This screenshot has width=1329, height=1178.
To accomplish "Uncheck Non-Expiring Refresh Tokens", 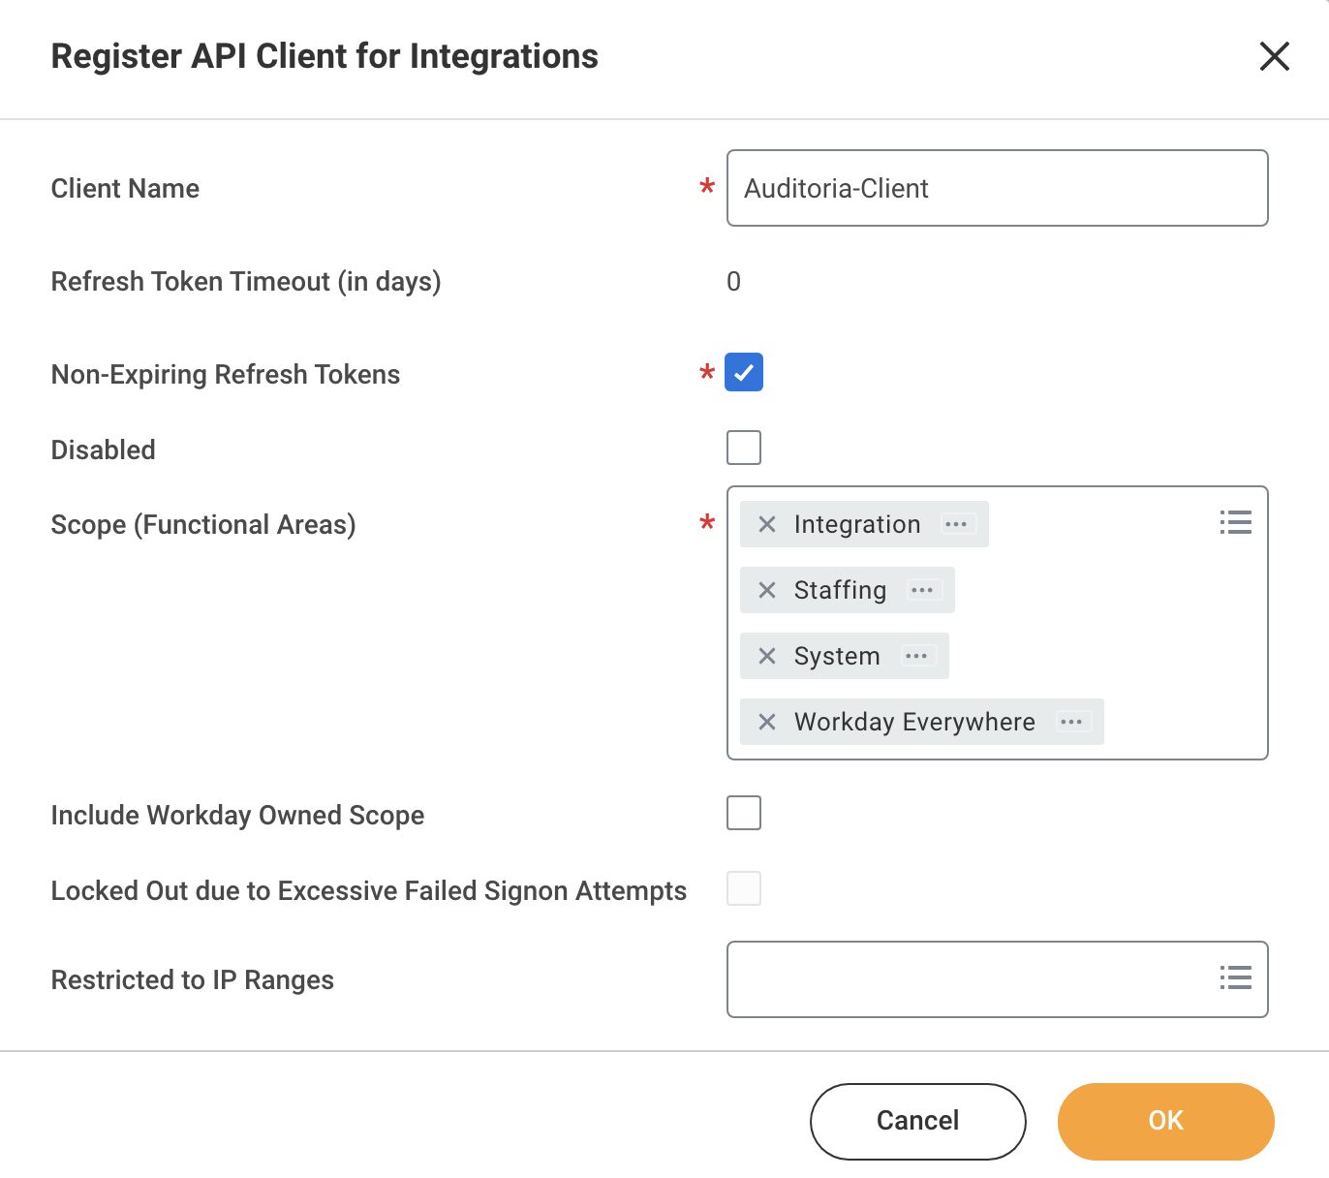I will (x=743, y=371).
